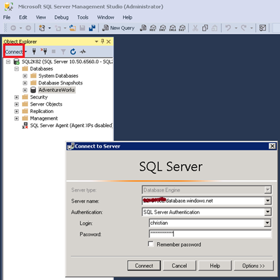Image resolution: width=280 pixels, height=280 pixels.
Task: Close the Connect to Server dialog
Action: 272,146
